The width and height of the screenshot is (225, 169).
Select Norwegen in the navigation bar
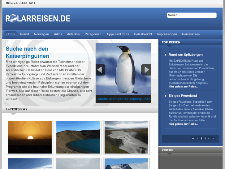pos(41,34)
